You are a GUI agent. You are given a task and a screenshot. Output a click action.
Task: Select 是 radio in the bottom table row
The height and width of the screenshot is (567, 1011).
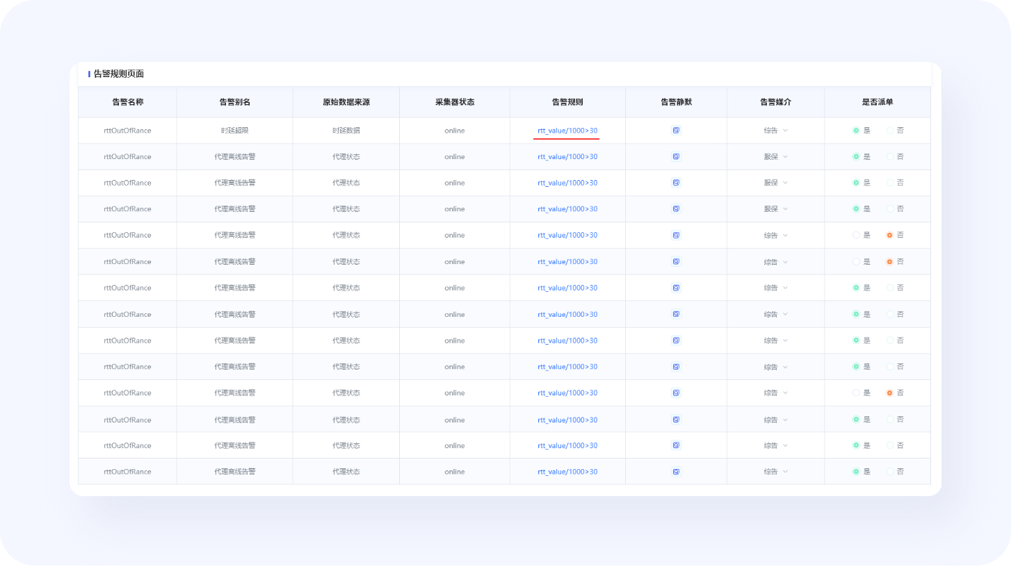click(857, 472)
